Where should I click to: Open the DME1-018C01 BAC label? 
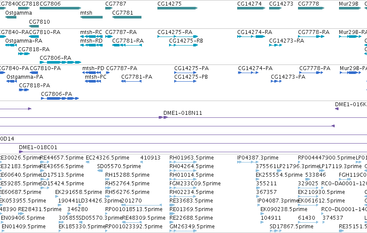point(38,147)
